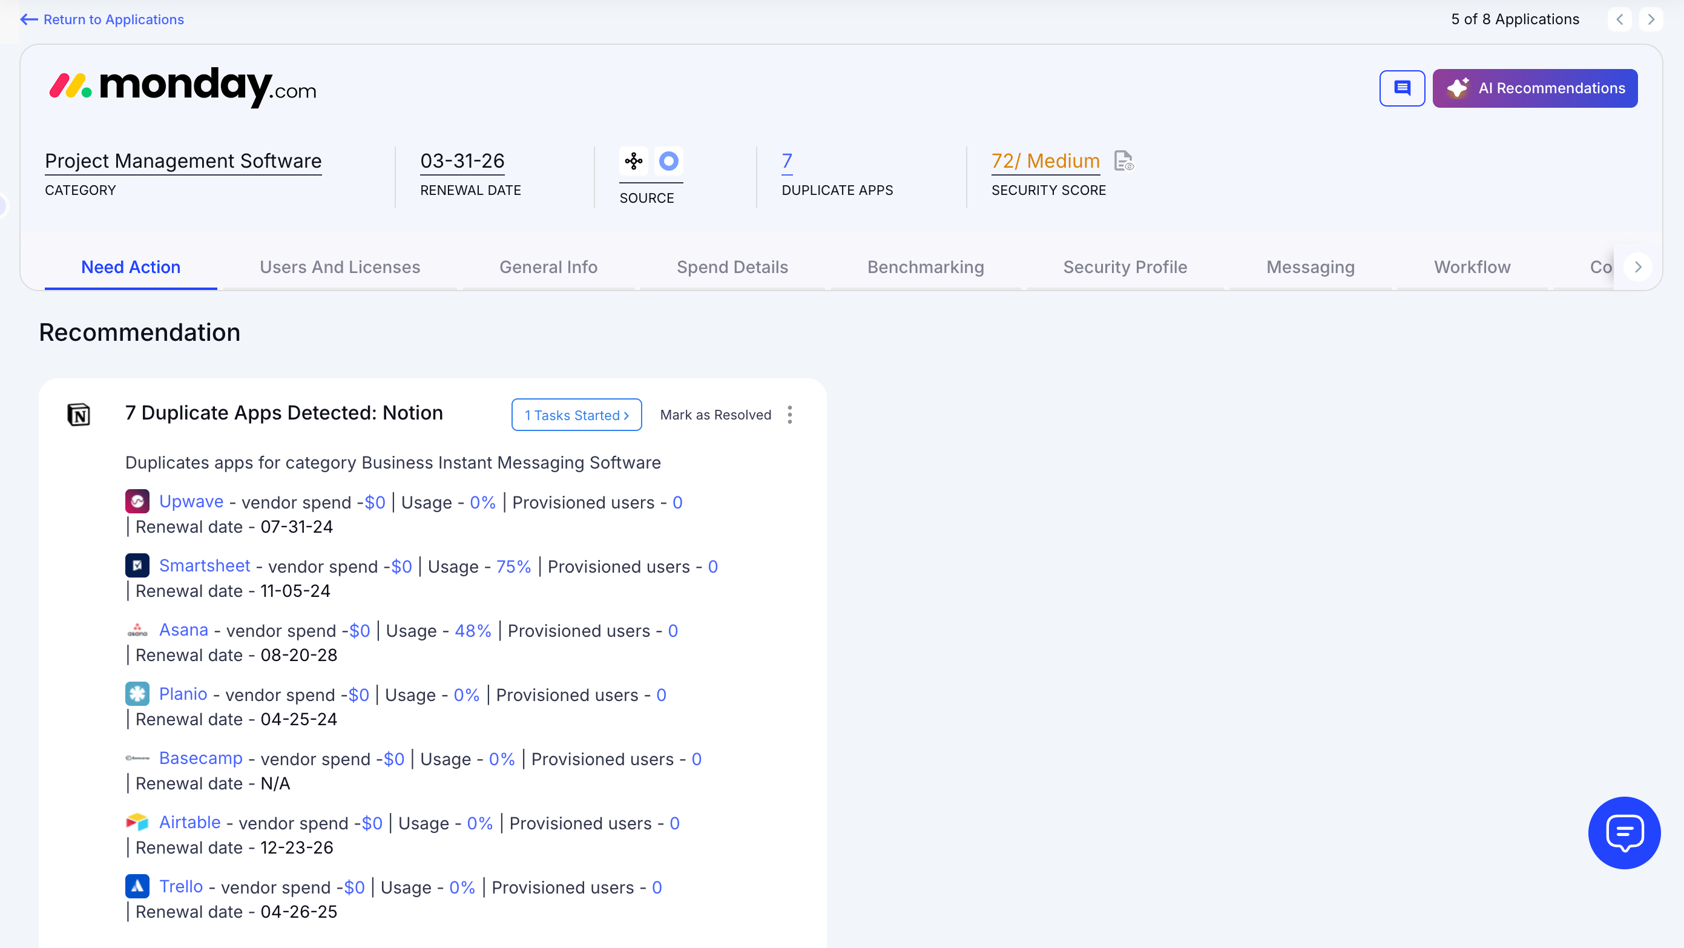Open the live chat support bubble
The width and height of the screenshot is (1684, 948).
1623,832
